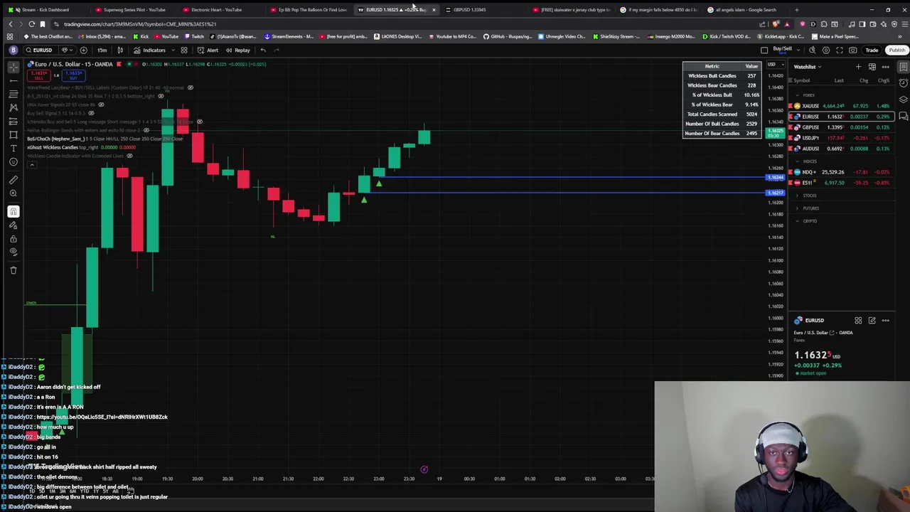The image size is (910, 512).
Task: Open the Fibonacci retracement tools
Action: click(14, 94)
